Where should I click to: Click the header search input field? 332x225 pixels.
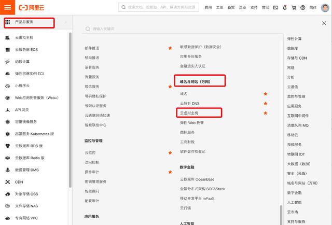point(158,7)
